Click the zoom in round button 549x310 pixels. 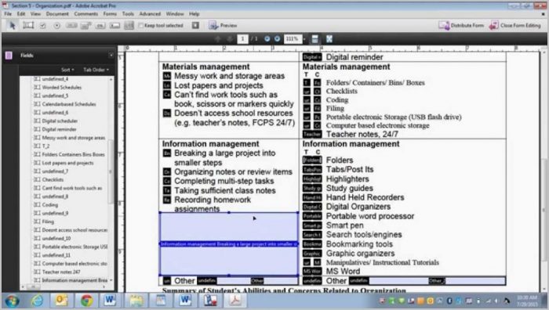coord(277,39)
